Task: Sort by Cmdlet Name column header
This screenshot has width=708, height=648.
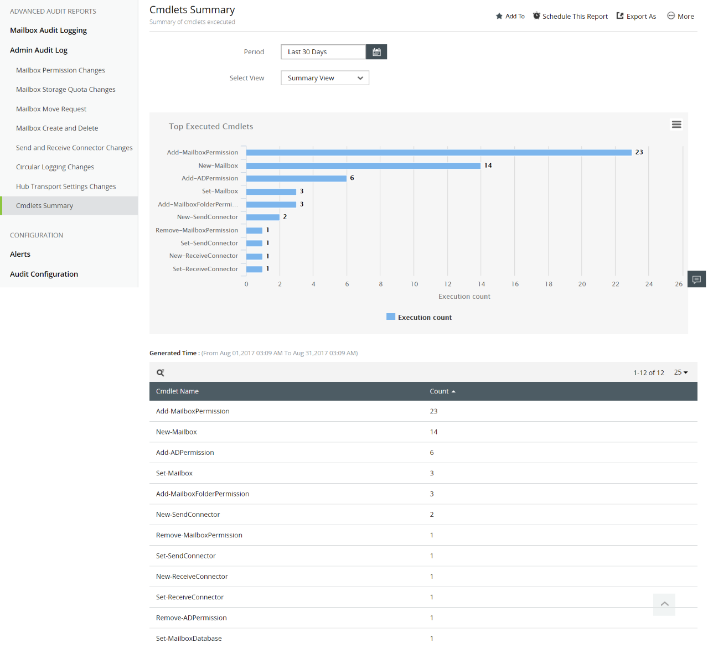Action: (177, 391)
